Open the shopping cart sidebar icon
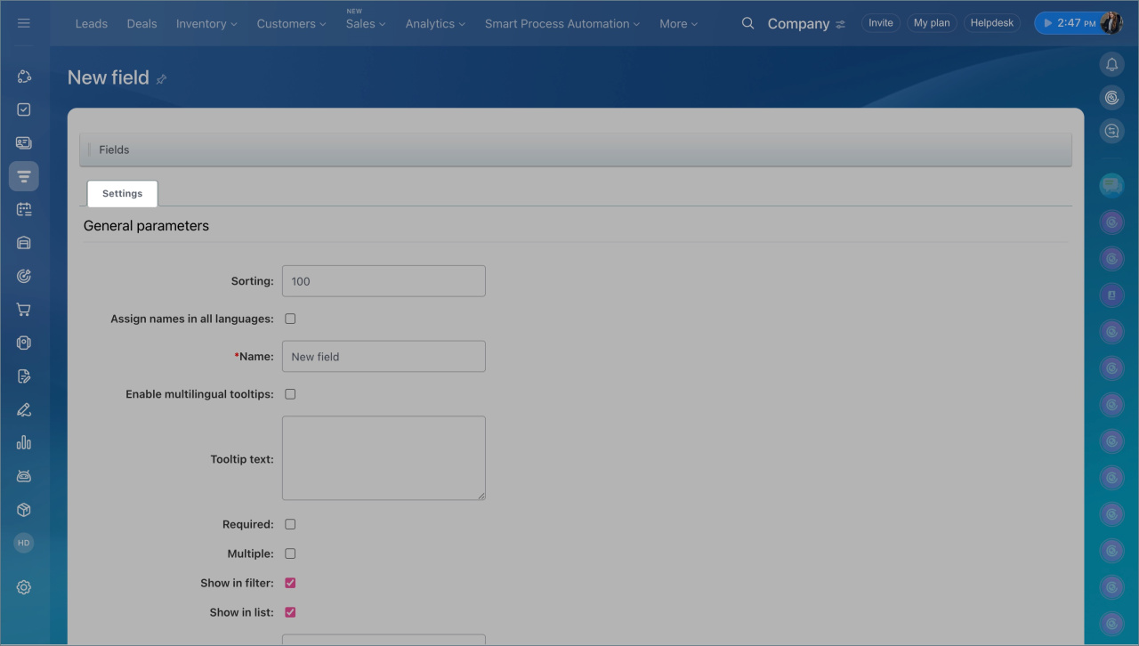This screenshot has width=1139, height=646. pyautogui.click(x=24, y=310)
